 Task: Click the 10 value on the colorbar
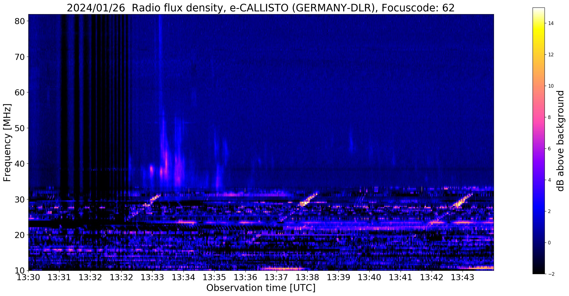pos(550,86)
